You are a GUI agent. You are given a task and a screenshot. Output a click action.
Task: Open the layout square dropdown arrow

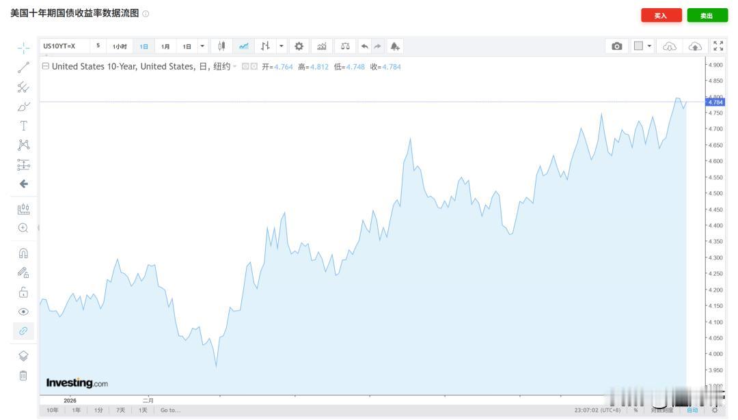tap(650, 46)
